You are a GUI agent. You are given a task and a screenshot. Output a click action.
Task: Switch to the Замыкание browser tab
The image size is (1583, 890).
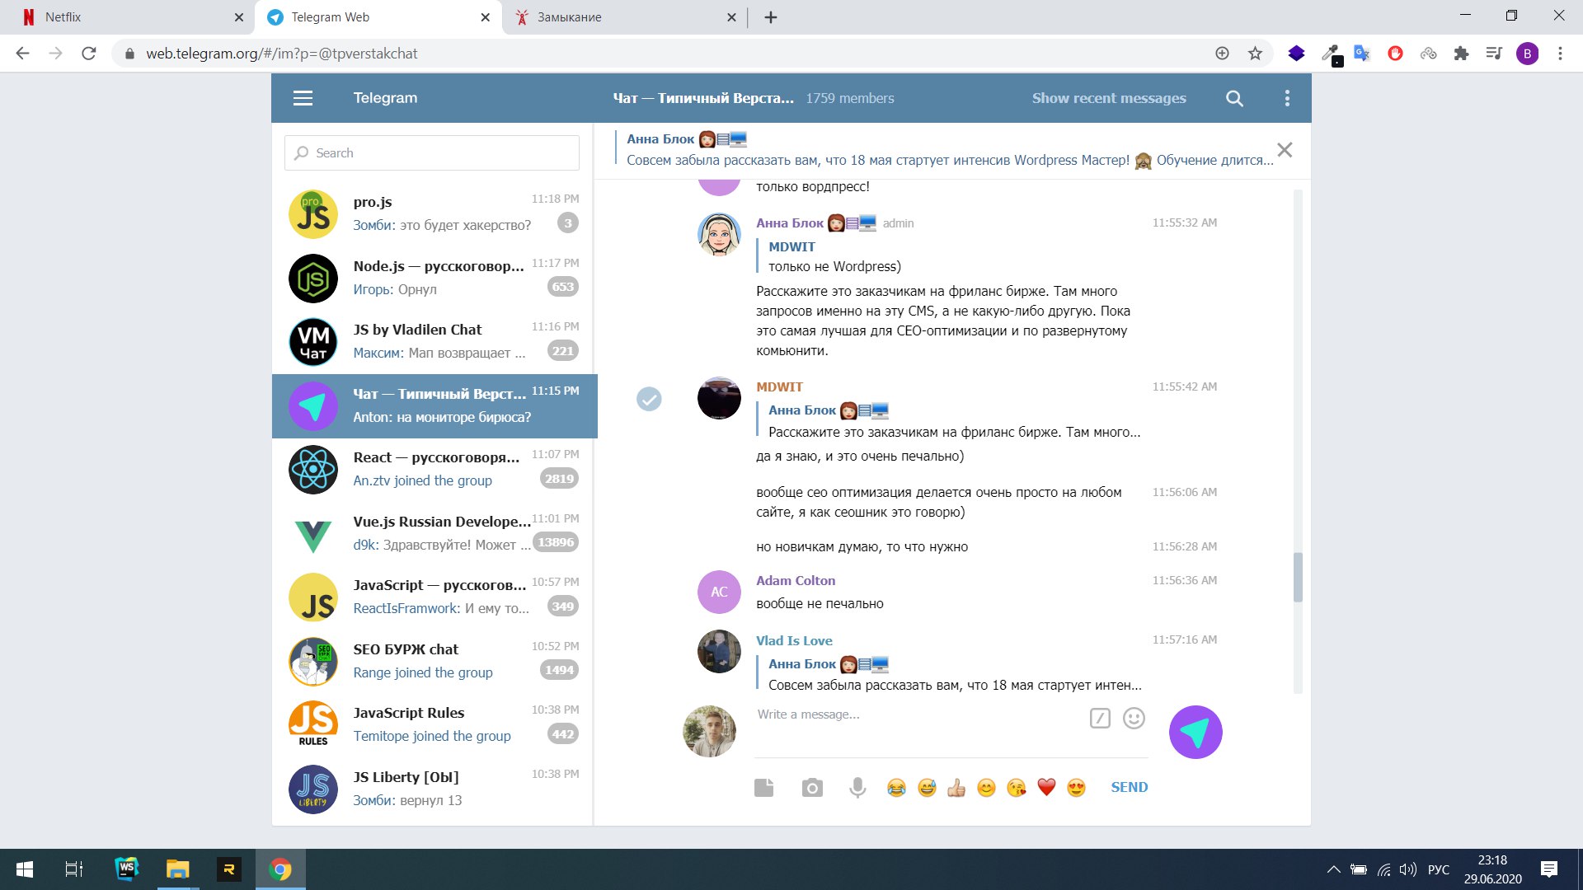pyautogui.click(x=624, y=17)
